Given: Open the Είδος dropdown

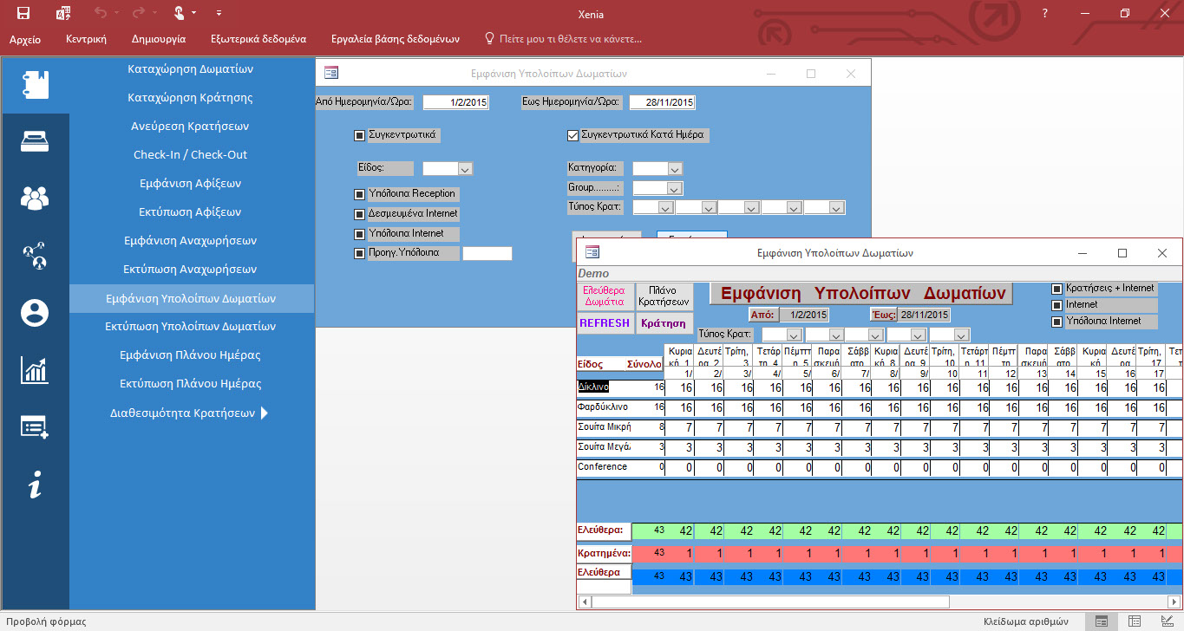Looking at the screenshot, I should coord(465,169).
